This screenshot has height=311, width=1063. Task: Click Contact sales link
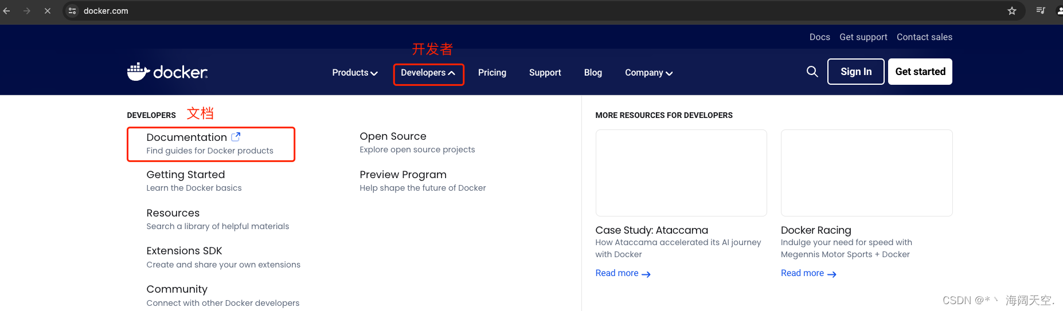coord(924,37)
